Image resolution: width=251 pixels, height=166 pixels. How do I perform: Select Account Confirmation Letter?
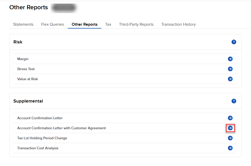tap(40, 118)
